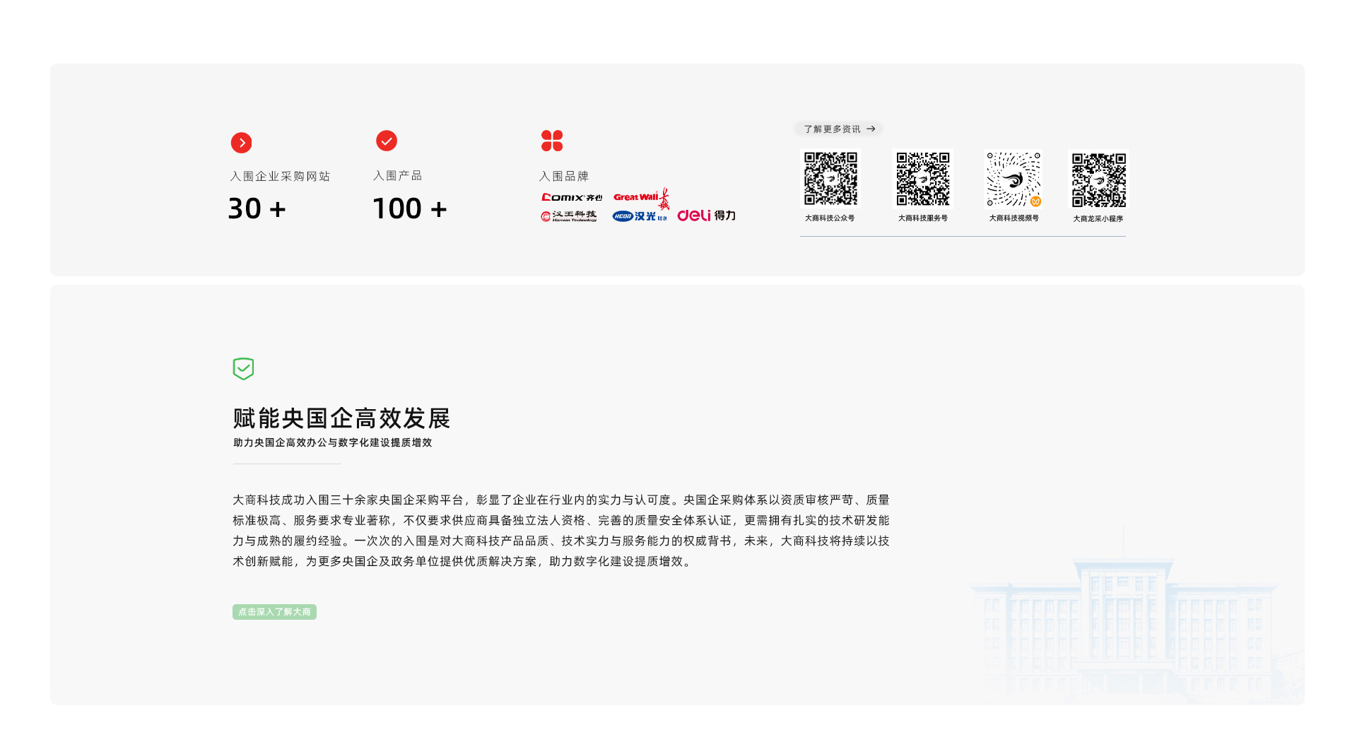Select the 汉王科技 brand logo
Viewport: 1357px width, 754px height.
pos(569,216)
